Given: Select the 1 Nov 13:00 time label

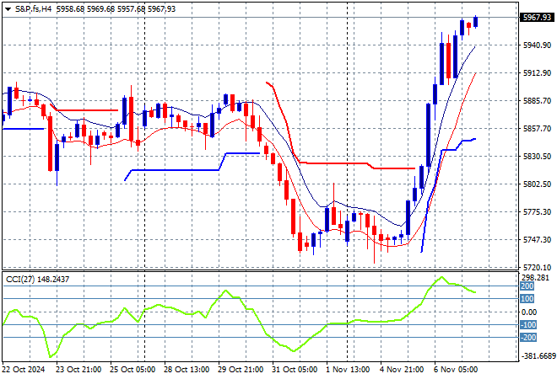Looking at the screenshot, I should coord(348,370).
